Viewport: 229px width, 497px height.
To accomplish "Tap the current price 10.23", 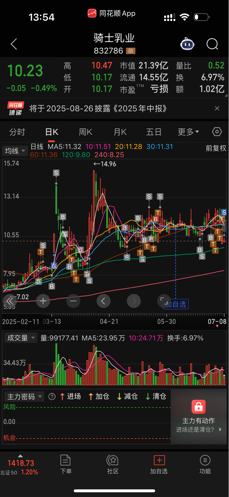I will pyautogui.click(x=25, y=71).
